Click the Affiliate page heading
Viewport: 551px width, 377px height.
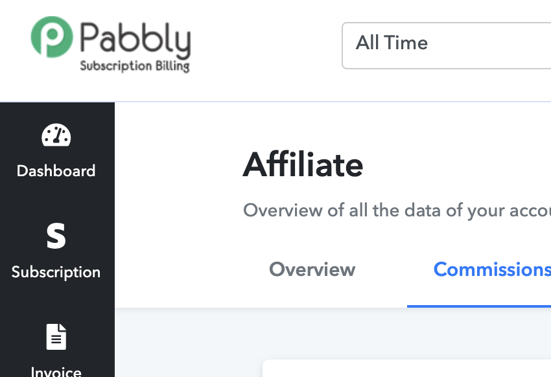303,165
